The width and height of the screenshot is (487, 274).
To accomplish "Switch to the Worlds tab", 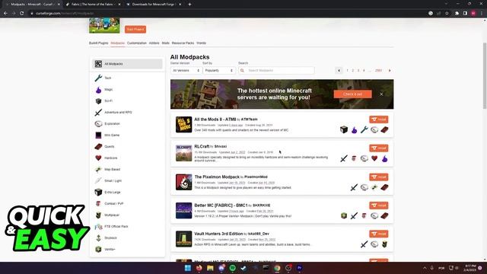I will (201, 43).
